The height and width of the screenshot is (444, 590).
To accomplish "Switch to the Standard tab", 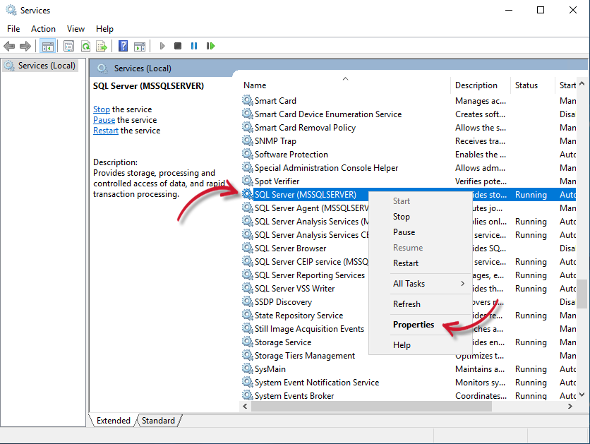I will click(157, 420).
